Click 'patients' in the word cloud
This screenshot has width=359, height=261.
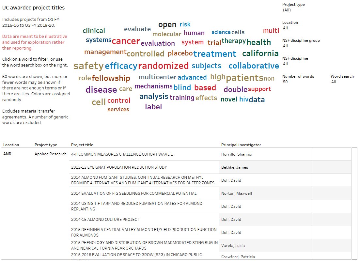click(x=244, y=78)
